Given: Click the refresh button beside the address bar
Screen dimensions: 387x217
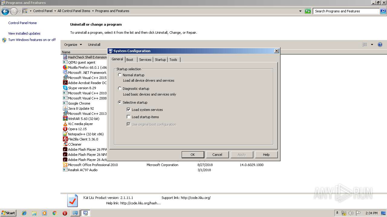Looking at the screenshot, I should 308,11.
